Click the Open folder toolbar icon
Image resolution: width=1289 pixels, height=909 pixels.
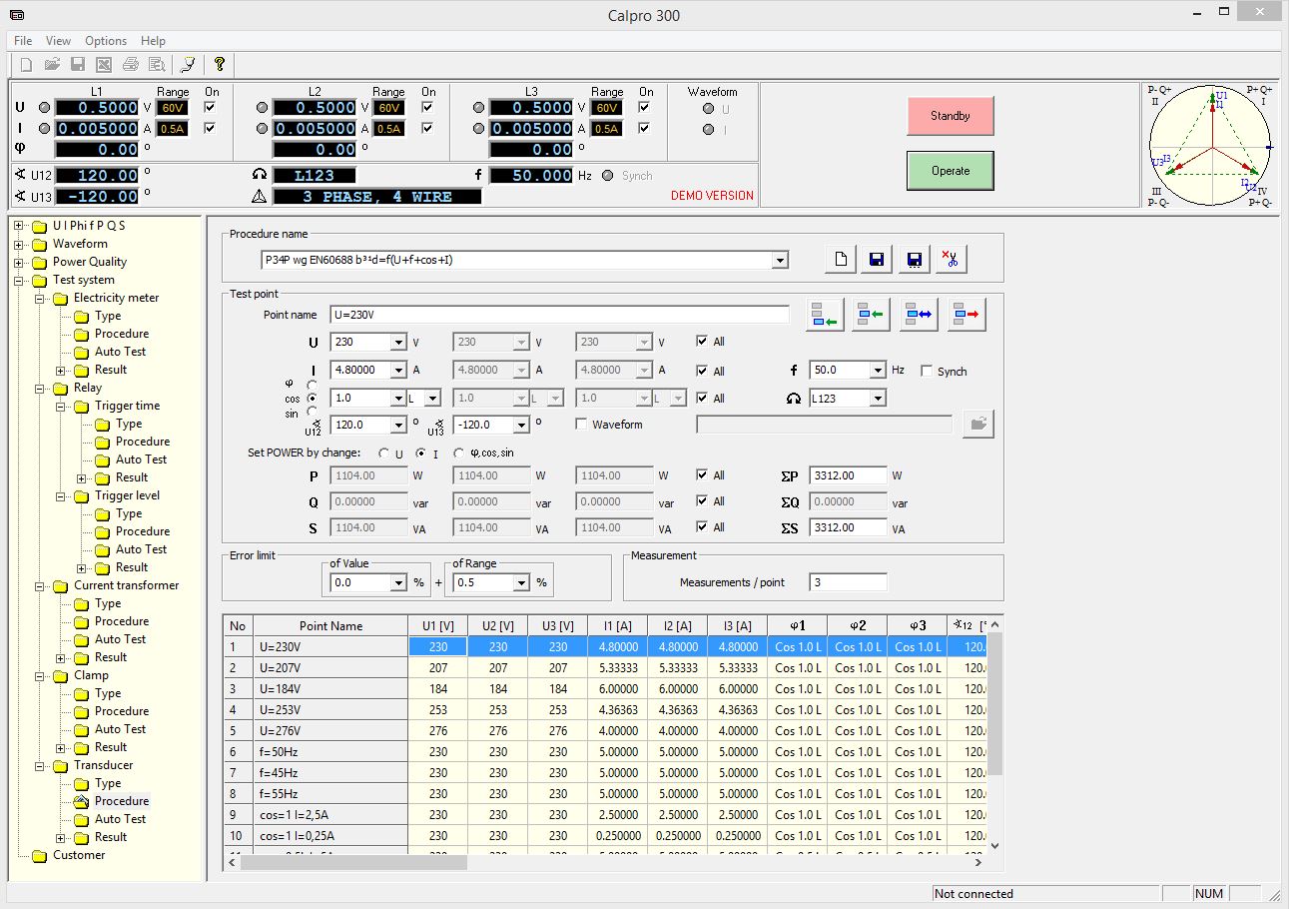point(52,65)
